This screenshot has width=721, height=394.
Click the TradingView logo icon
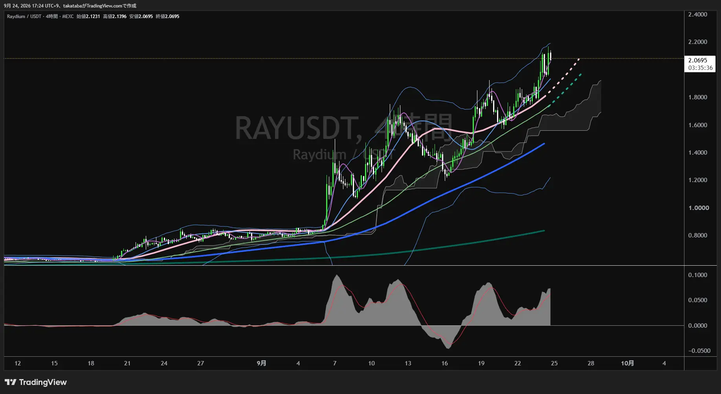point(10,382)
